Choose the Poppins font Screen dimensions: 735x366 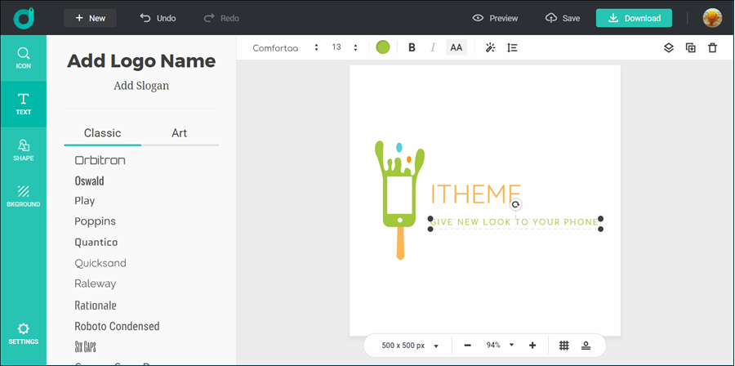tap(96, 221)
